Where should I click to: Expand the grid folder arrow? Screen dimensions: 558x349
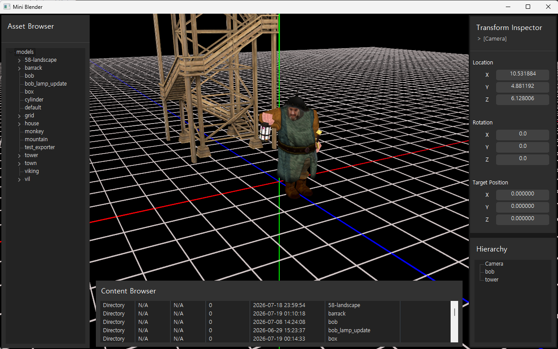pos(19,116)
